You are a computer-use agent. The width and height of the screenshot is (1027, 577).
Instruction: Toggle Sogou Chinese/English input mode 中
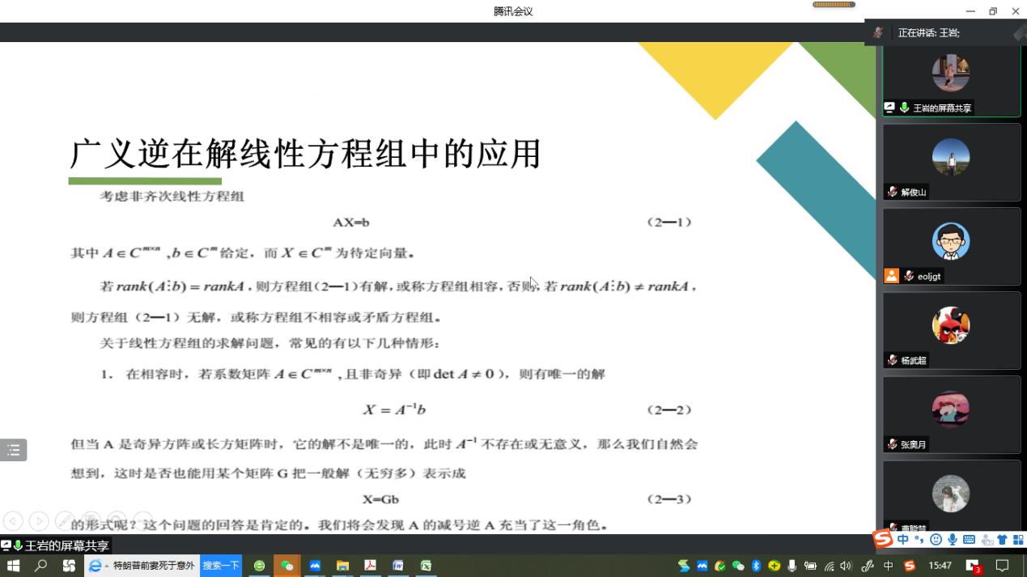902,540
